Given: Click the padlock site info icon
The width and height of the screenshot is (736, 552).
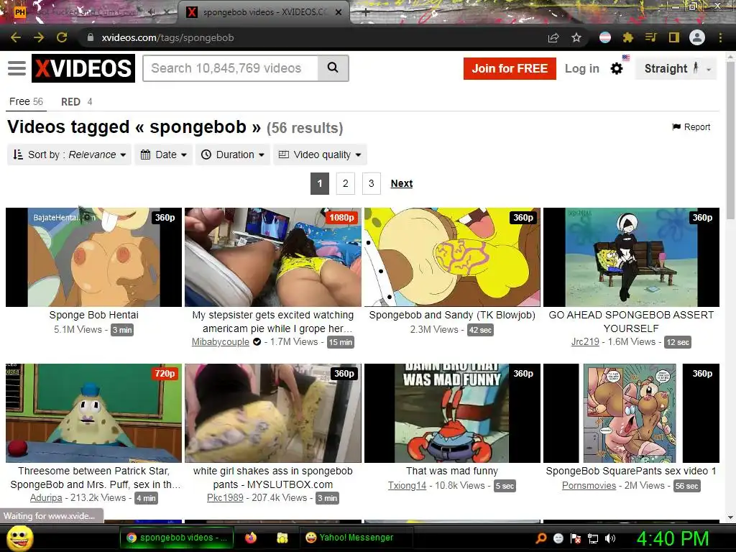Looking at the screenshot, I should (x=91, y=37).
